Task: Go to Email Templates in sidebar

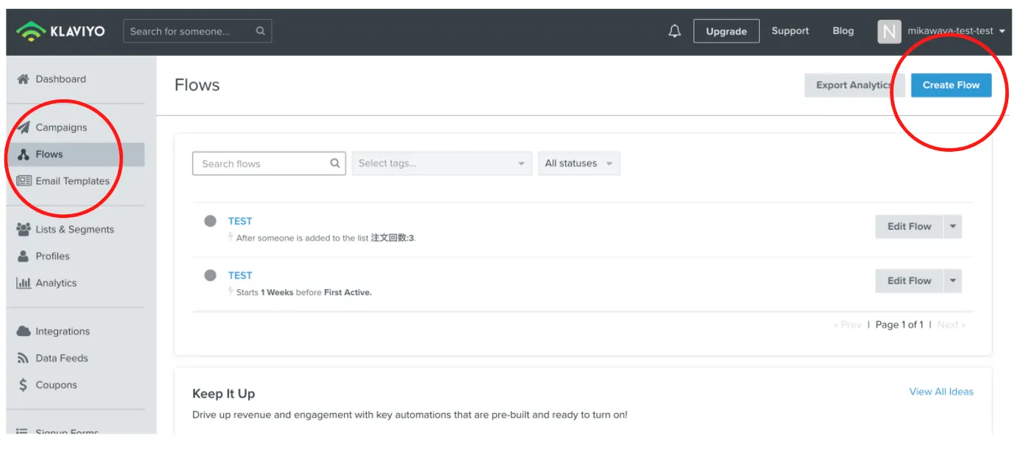Action: click(x=72, y=181)
